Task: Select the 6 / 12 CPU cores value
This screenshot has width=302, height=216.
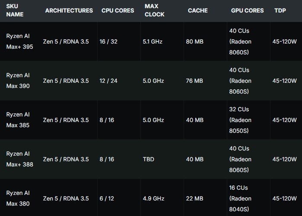Action: pos(108,198)
